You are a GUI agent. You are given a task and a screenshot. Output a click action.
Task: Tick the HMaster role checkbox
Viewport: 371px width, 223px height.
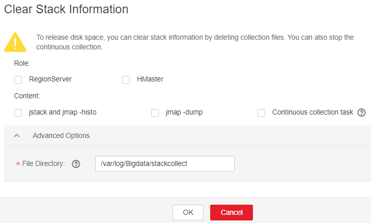[x=126, y=80]
